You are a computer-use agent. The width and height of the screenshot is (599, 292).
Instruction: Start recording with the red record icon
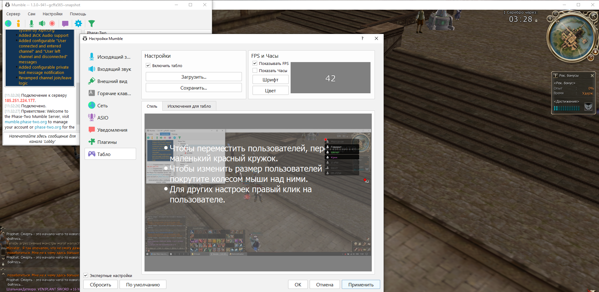pyautogui.click(x=52, y=23)
